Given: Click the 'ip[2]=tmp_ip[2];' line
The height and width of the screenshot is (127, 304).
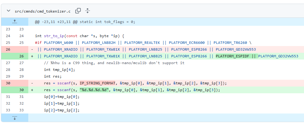Looking at the screenshot, I should pyautogui.click(x=62, y=110).
